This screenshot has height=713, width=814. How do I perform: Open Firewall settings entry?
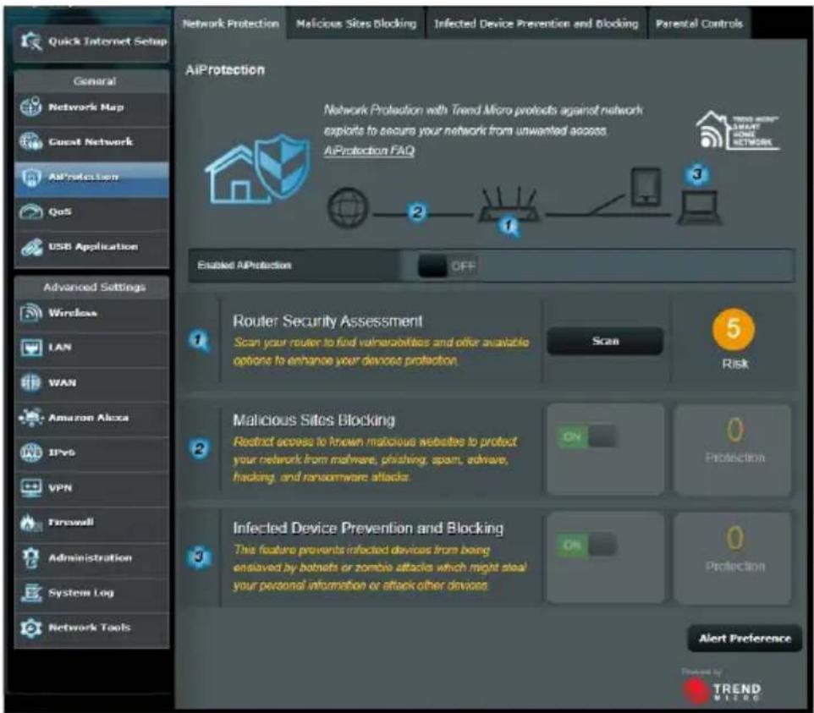91,523
